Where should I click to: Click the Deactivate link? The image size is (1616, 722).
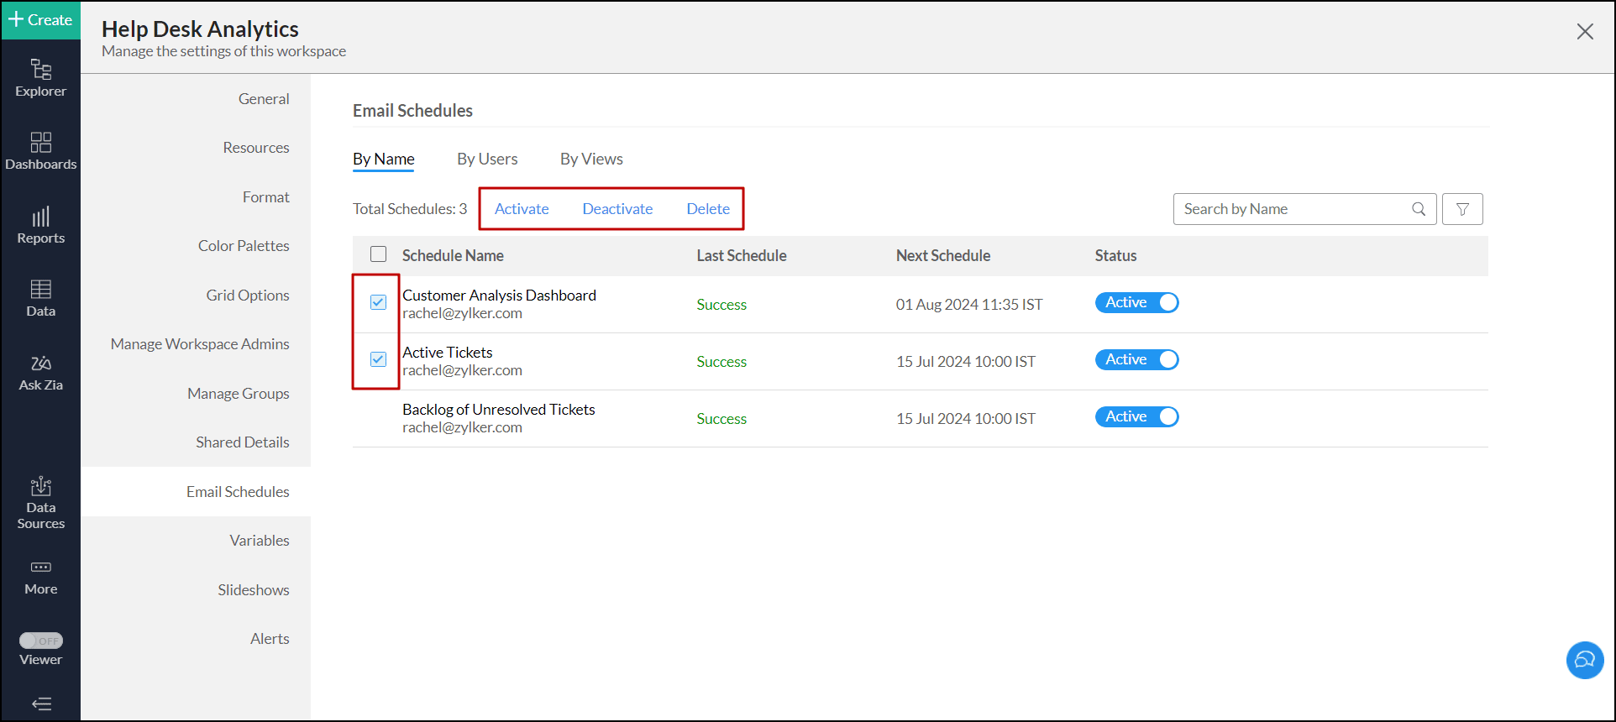pyautogui.click(x=617, y=209)
